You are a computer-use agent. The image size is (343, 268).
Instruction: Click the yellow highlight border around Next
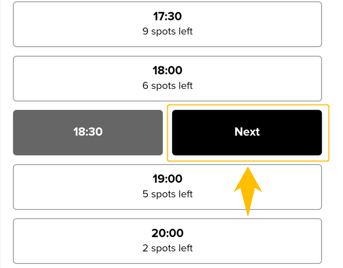point(248,105)
